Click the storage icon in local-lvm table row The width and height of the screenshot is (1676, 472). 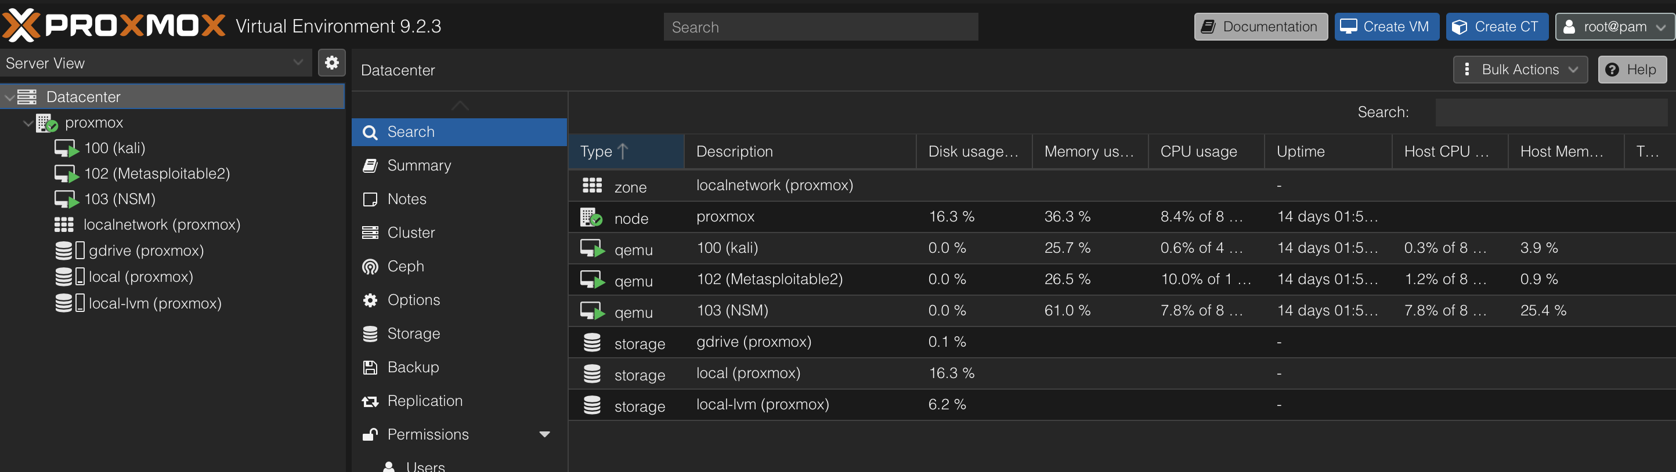click(x=592, y=405)
